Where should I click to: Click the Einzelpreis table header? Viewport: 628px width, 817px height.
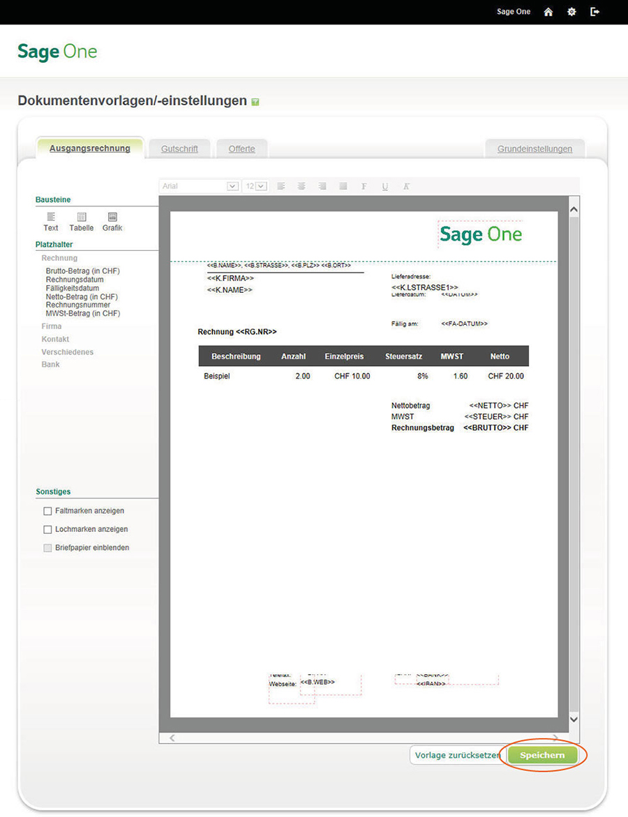tap(344, 356)
